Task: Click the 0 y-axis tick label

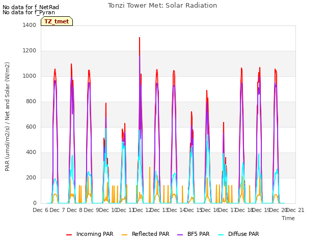Action: click(35, 203)
